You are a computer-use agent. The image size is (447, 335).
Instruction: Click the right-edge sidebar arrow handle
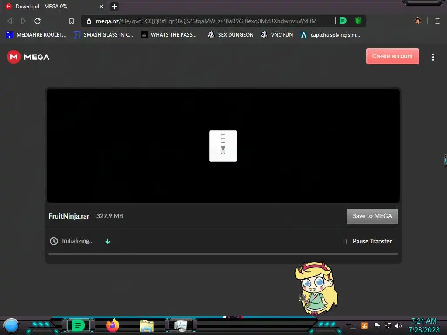(445, 160)
